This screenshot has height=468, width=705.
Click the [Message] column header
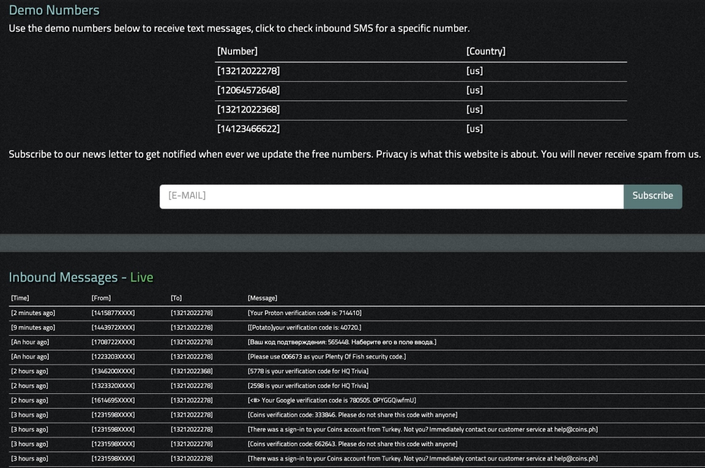[x=262, y=299]
